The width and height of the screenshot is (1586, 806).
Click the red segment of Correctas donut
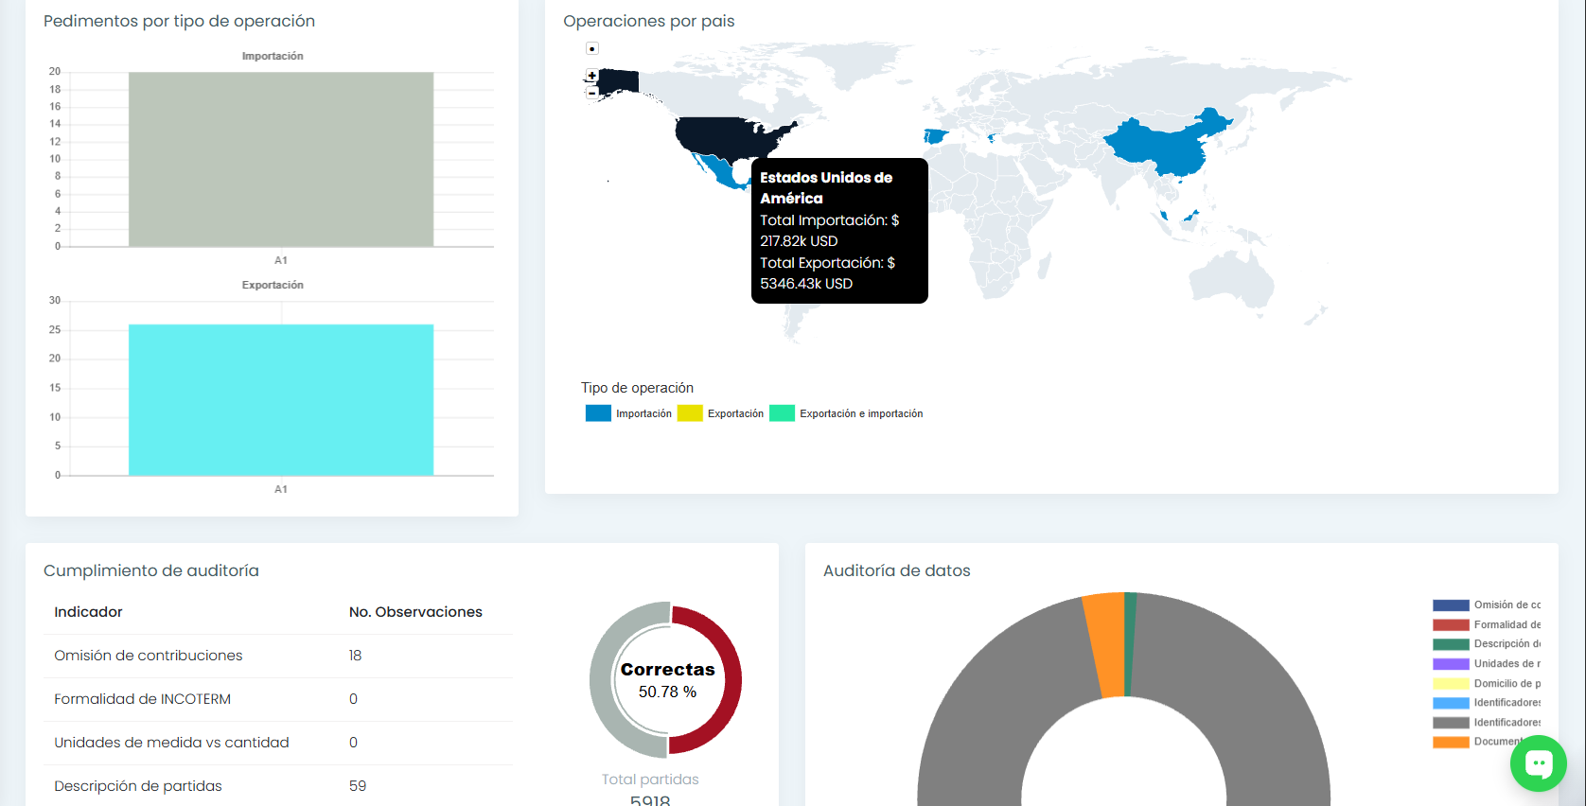(x=733, y=679)
